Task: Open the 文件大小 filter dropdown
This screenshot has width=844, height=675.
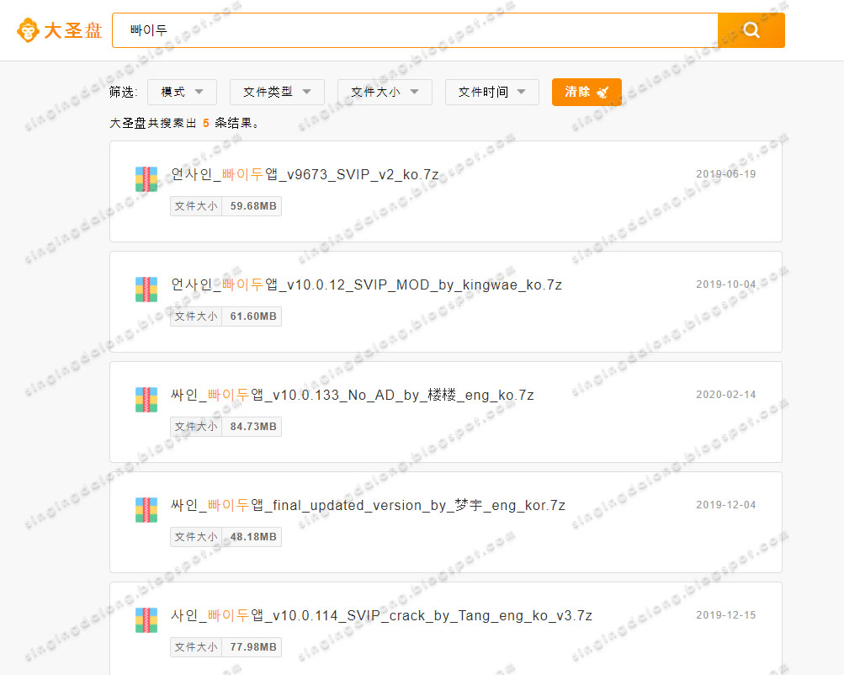Action: click(x=385, y=92)
